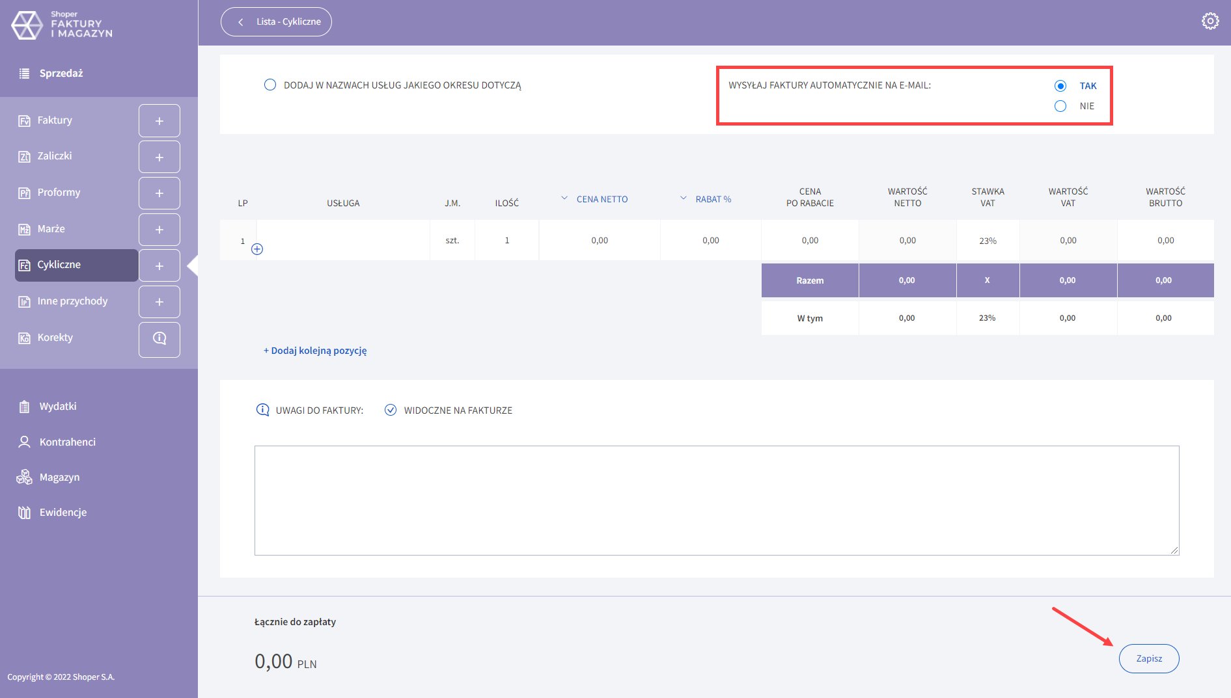
Task: Select NIE for automatic e-mail invoices
Action: 1060,106
